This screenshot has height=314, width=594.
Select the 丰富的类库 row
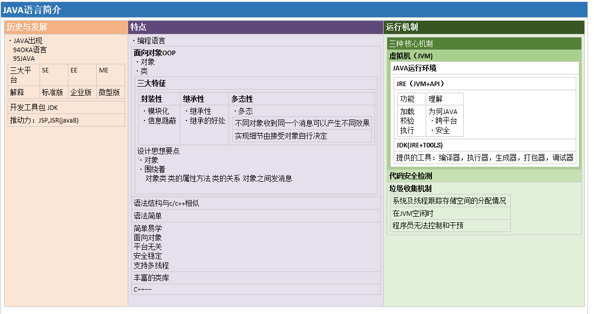point(255,278)
